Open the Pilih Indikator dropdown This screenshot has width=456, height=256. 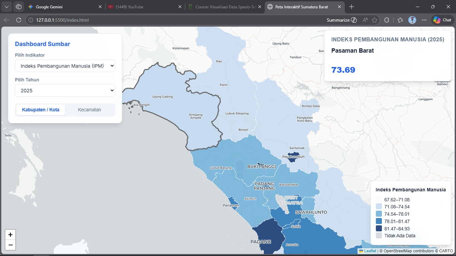(x=65, y=66)
